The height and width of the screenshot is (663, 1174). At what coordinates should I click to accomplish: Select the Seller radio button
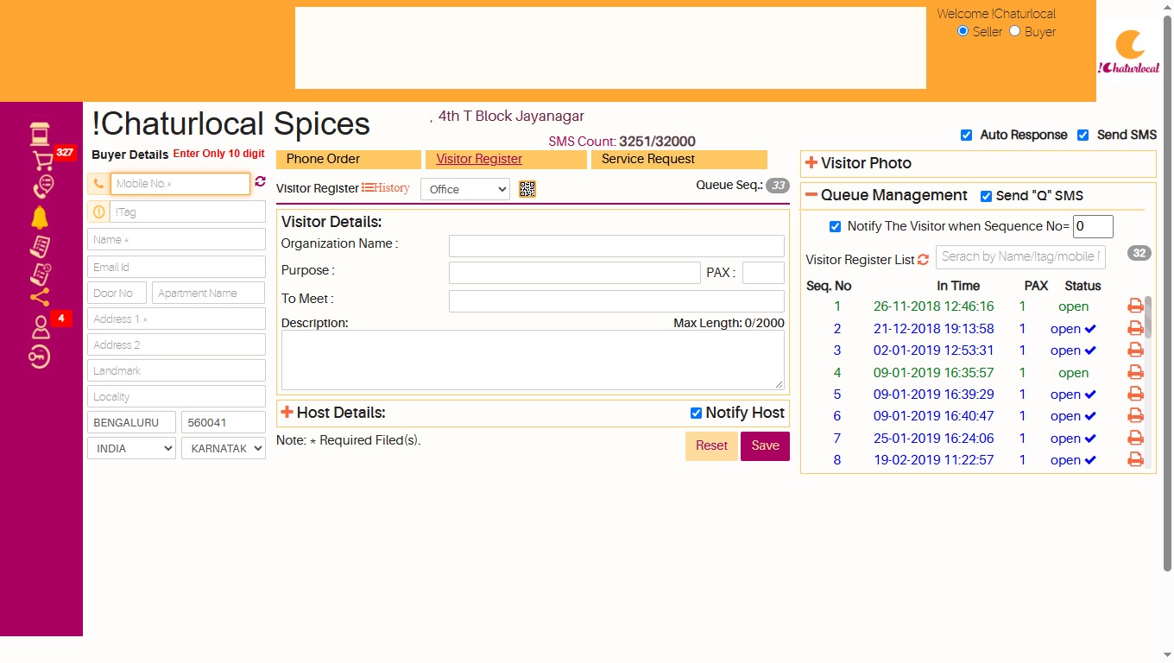963,31
